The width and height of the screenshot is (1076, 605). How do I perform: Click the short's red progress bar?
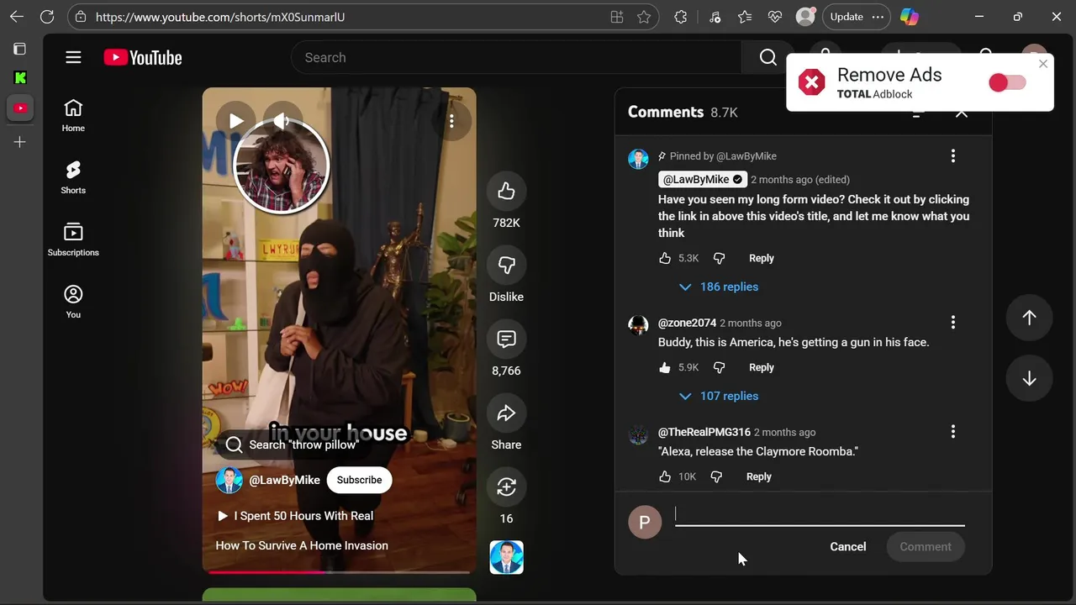pyautogui.click(x=339, y=572)
